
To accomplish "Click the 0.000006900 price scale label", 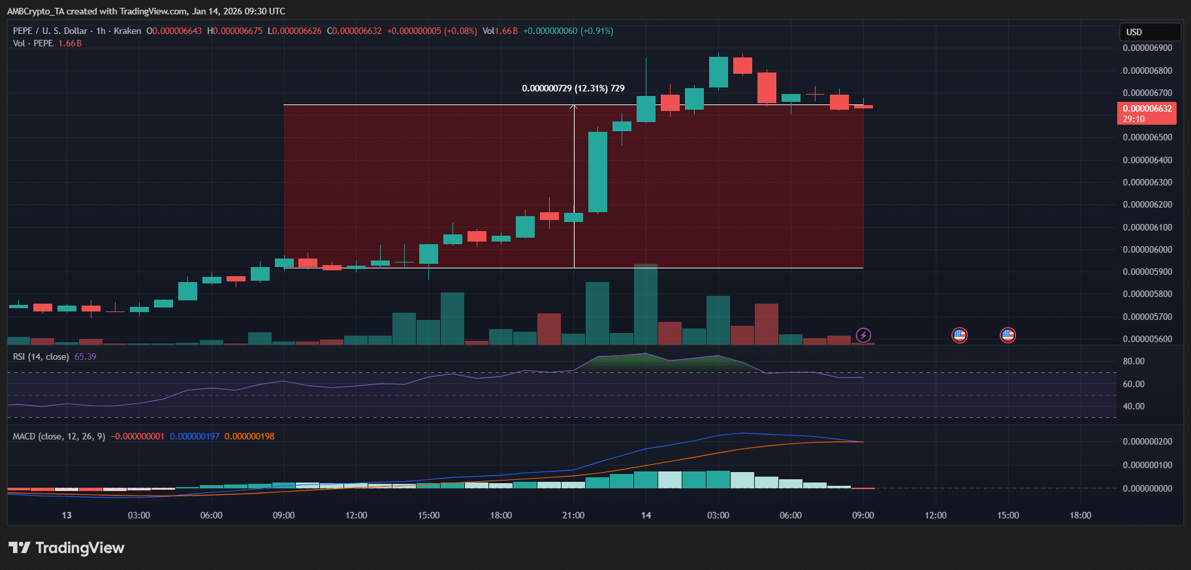I will (x=1147, y=48).
